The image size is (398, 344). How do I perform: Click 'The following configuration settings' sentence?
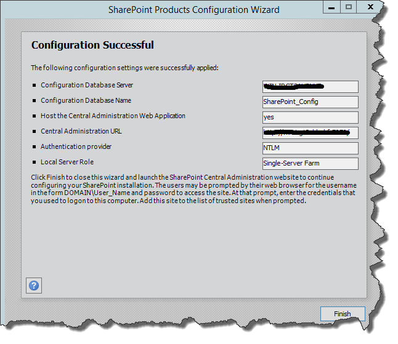point(124,68)
